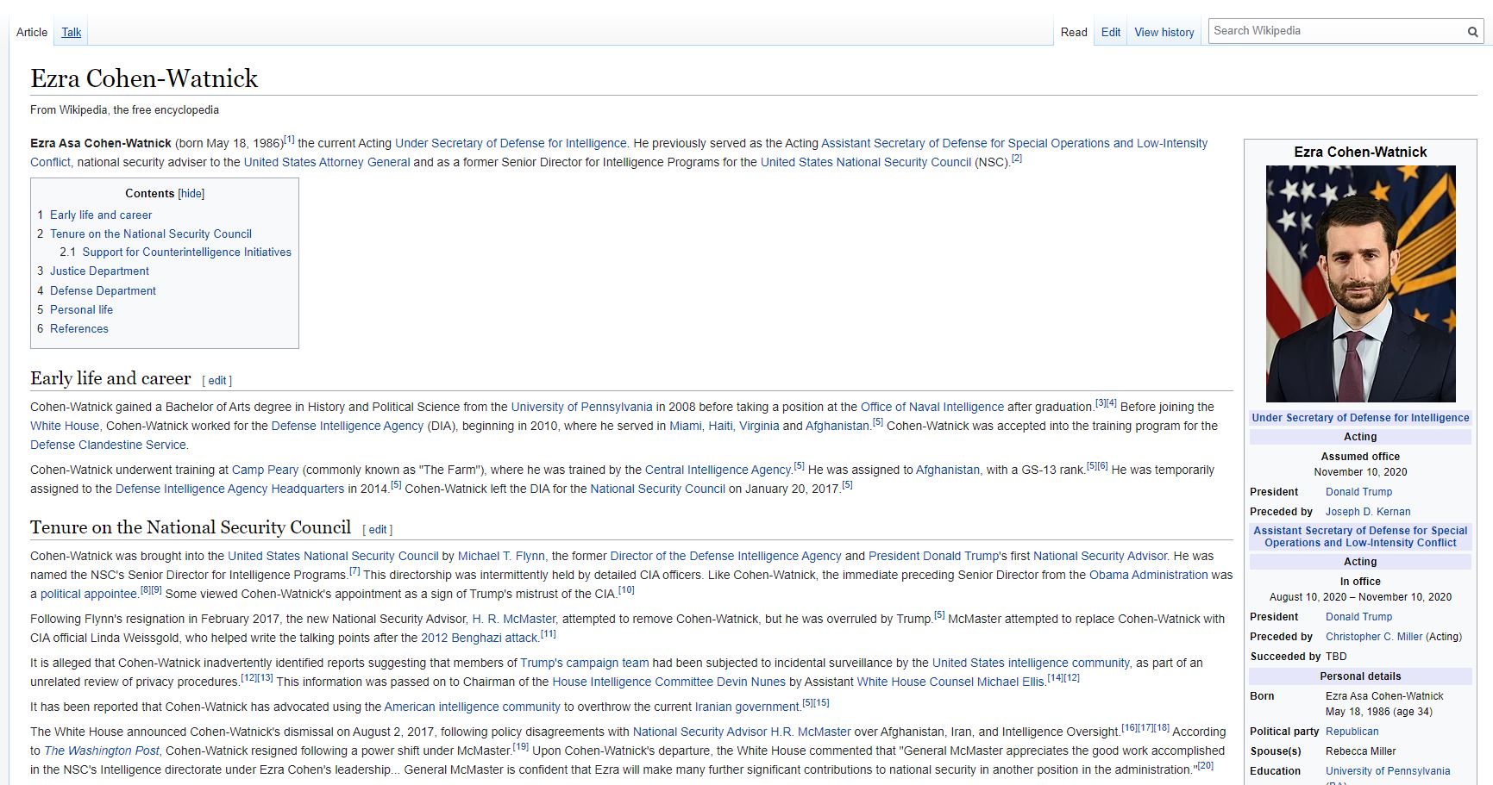
Task: Follow the political appointee link
Action: (x=89, y=594)
